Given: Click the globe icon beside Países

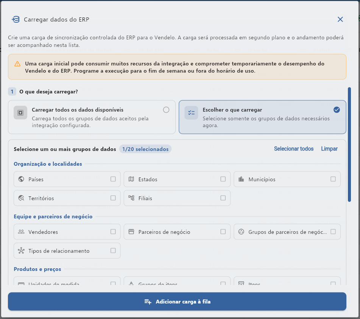Looking at the screenshot, I should [x=21, y=179].
